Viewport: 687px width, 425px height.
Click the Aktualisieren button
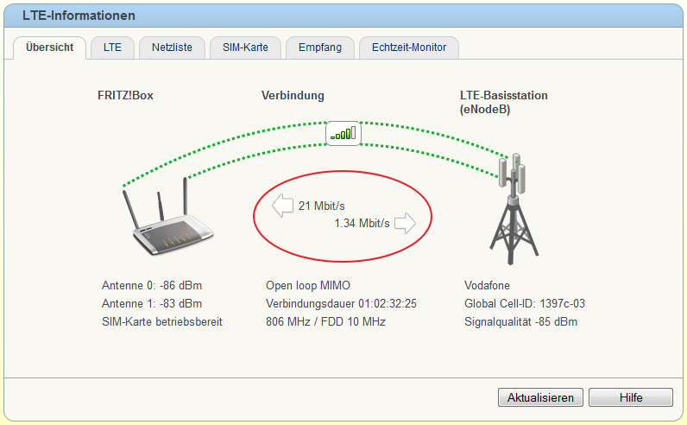point(540,397)
